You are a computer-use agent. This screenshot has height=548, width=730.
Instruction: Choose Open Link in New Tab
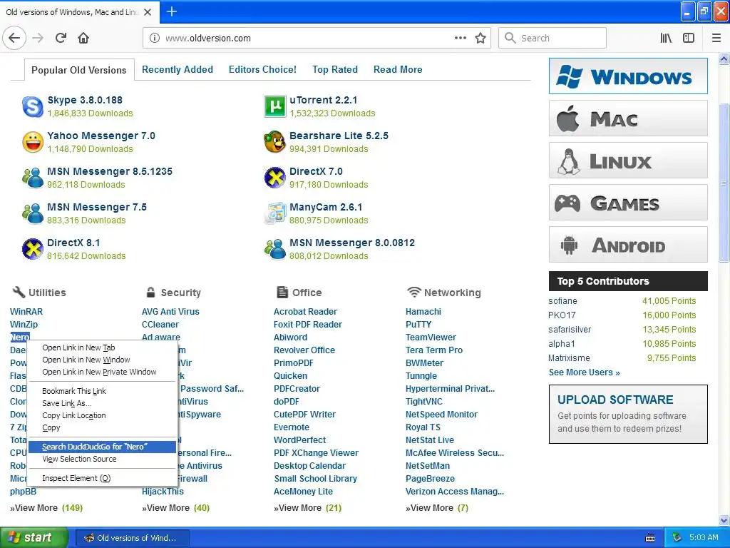(102, 347)
